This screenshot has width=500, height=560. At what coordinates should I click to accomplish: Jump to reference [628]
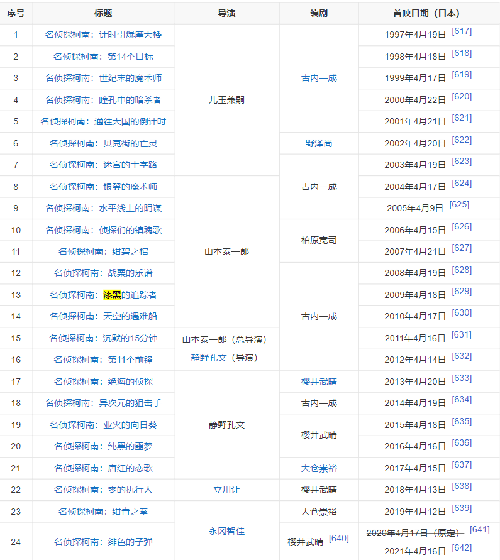pyautogui.click(x=462, y=270)
